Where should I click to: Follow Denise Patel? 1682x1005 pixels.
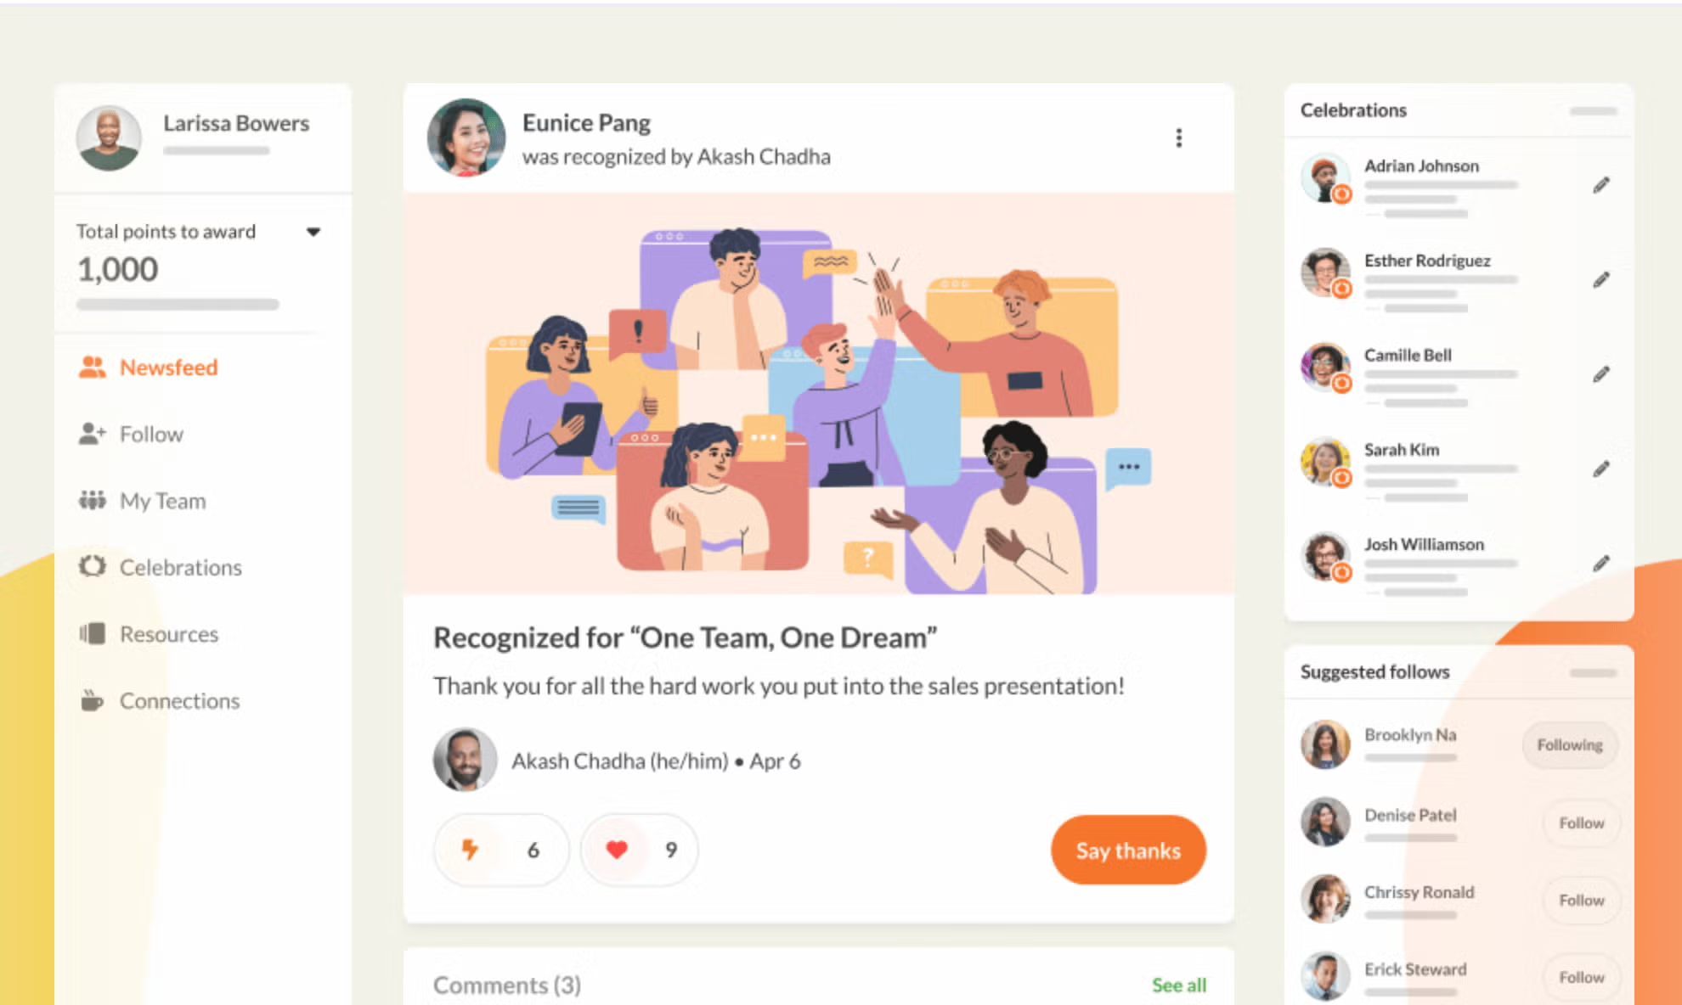[1581, 823]
